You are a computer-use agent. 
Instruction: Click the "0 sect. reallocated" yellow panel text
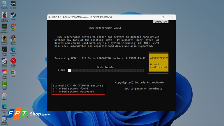(x=158, y=66)
